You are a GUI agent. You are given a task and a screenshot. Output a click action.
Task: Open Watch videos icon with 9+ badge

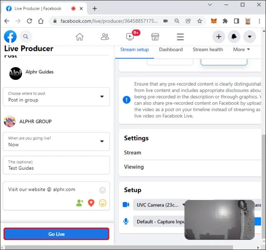tap(130, 36)
